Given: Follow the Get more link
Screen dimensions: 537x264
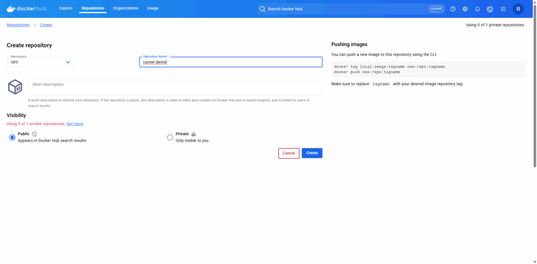Looking at the screenshot, I should pyautogui.click(x=75, y=124).
